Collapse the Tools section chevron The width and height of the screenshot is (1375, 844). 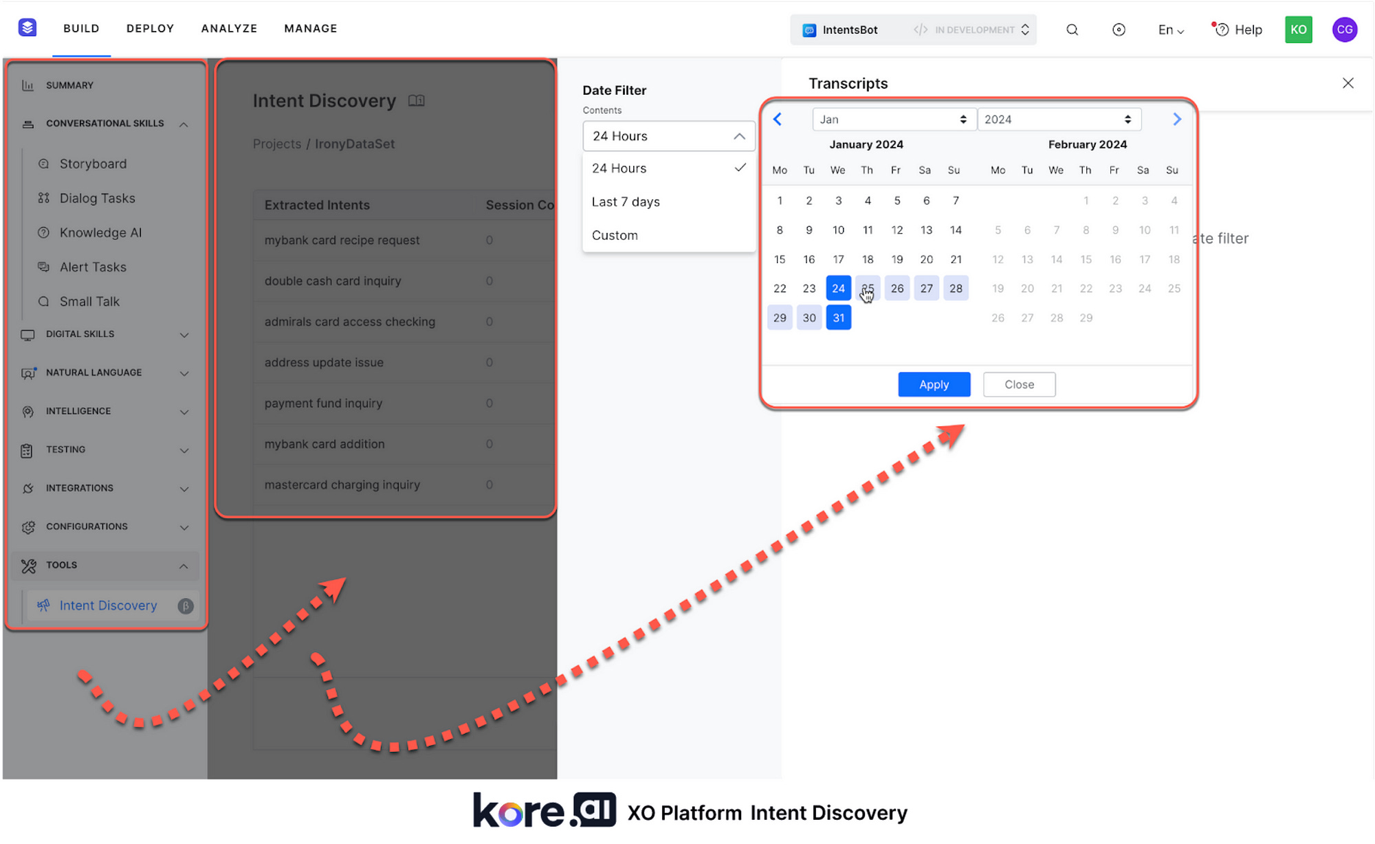pyautogui.click(x=184, y=566)
